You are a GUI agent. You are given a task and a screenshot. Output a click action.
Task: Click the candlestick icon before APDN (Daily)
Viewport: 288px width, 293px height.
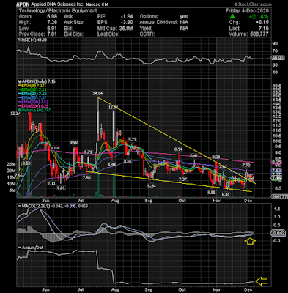point(18,81)
